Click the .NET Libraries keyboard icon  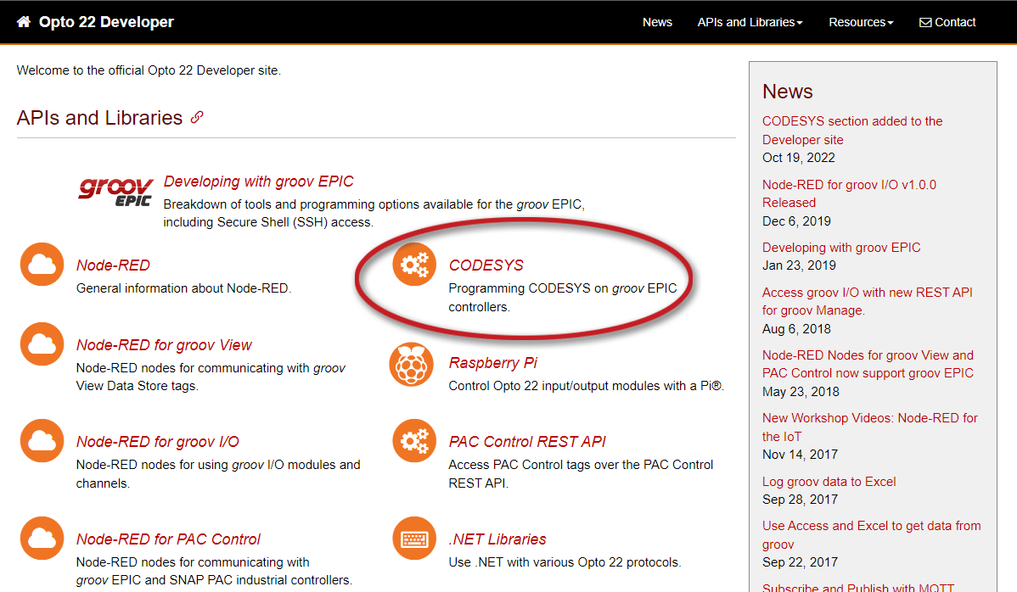coord(414,539)
